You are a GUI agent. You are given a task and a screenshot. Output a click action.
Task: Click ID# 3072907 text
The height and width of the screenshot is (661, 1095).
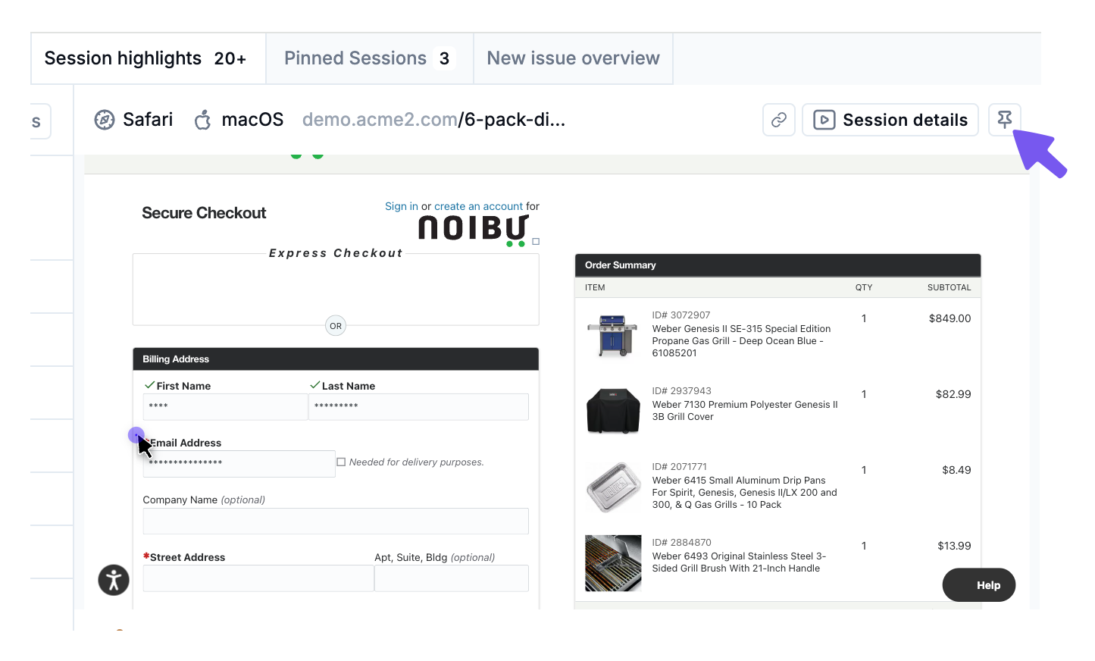[681, 315]
